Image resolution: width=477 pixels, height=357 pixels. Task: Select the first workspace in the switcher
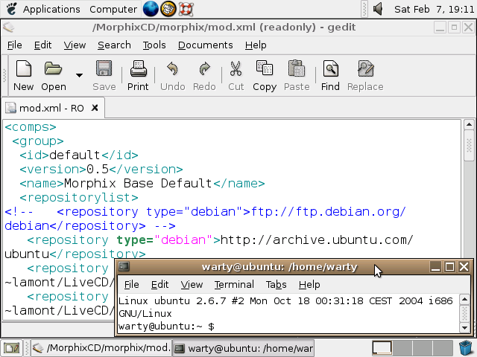pos(382,347)
